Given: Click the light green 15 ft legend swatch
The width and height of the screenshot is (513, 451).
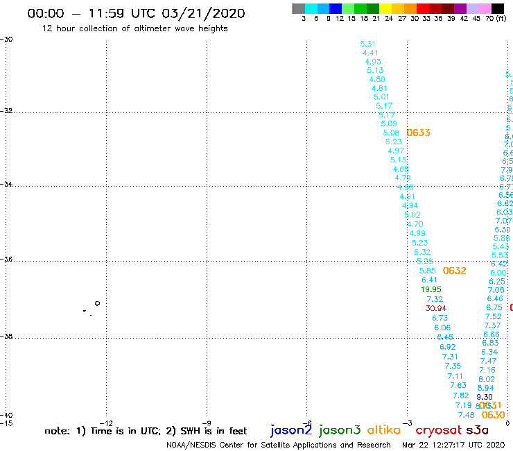Looking at the screenshot, I should pyautogui.click(x=349, y=8).
